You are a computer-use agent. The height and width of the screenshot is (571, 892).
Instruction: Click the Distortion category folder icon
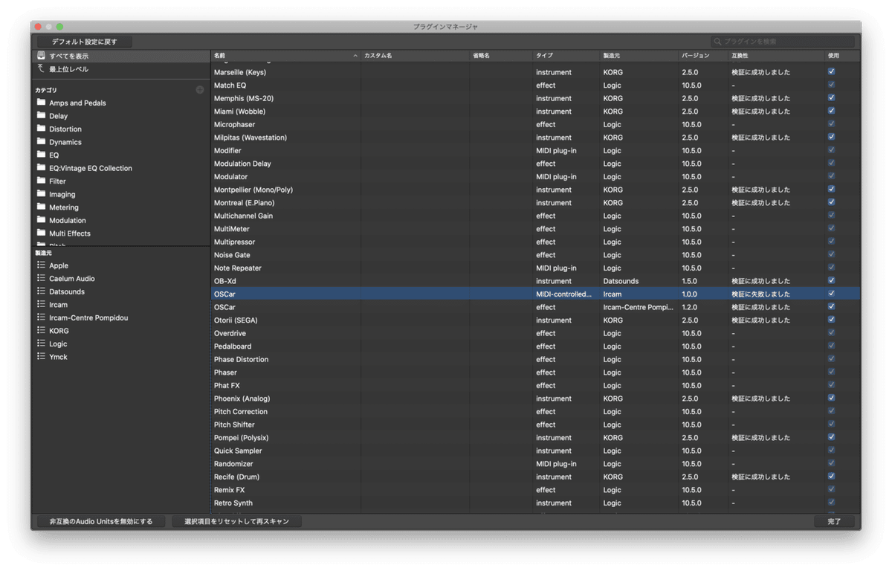[42, 129]
